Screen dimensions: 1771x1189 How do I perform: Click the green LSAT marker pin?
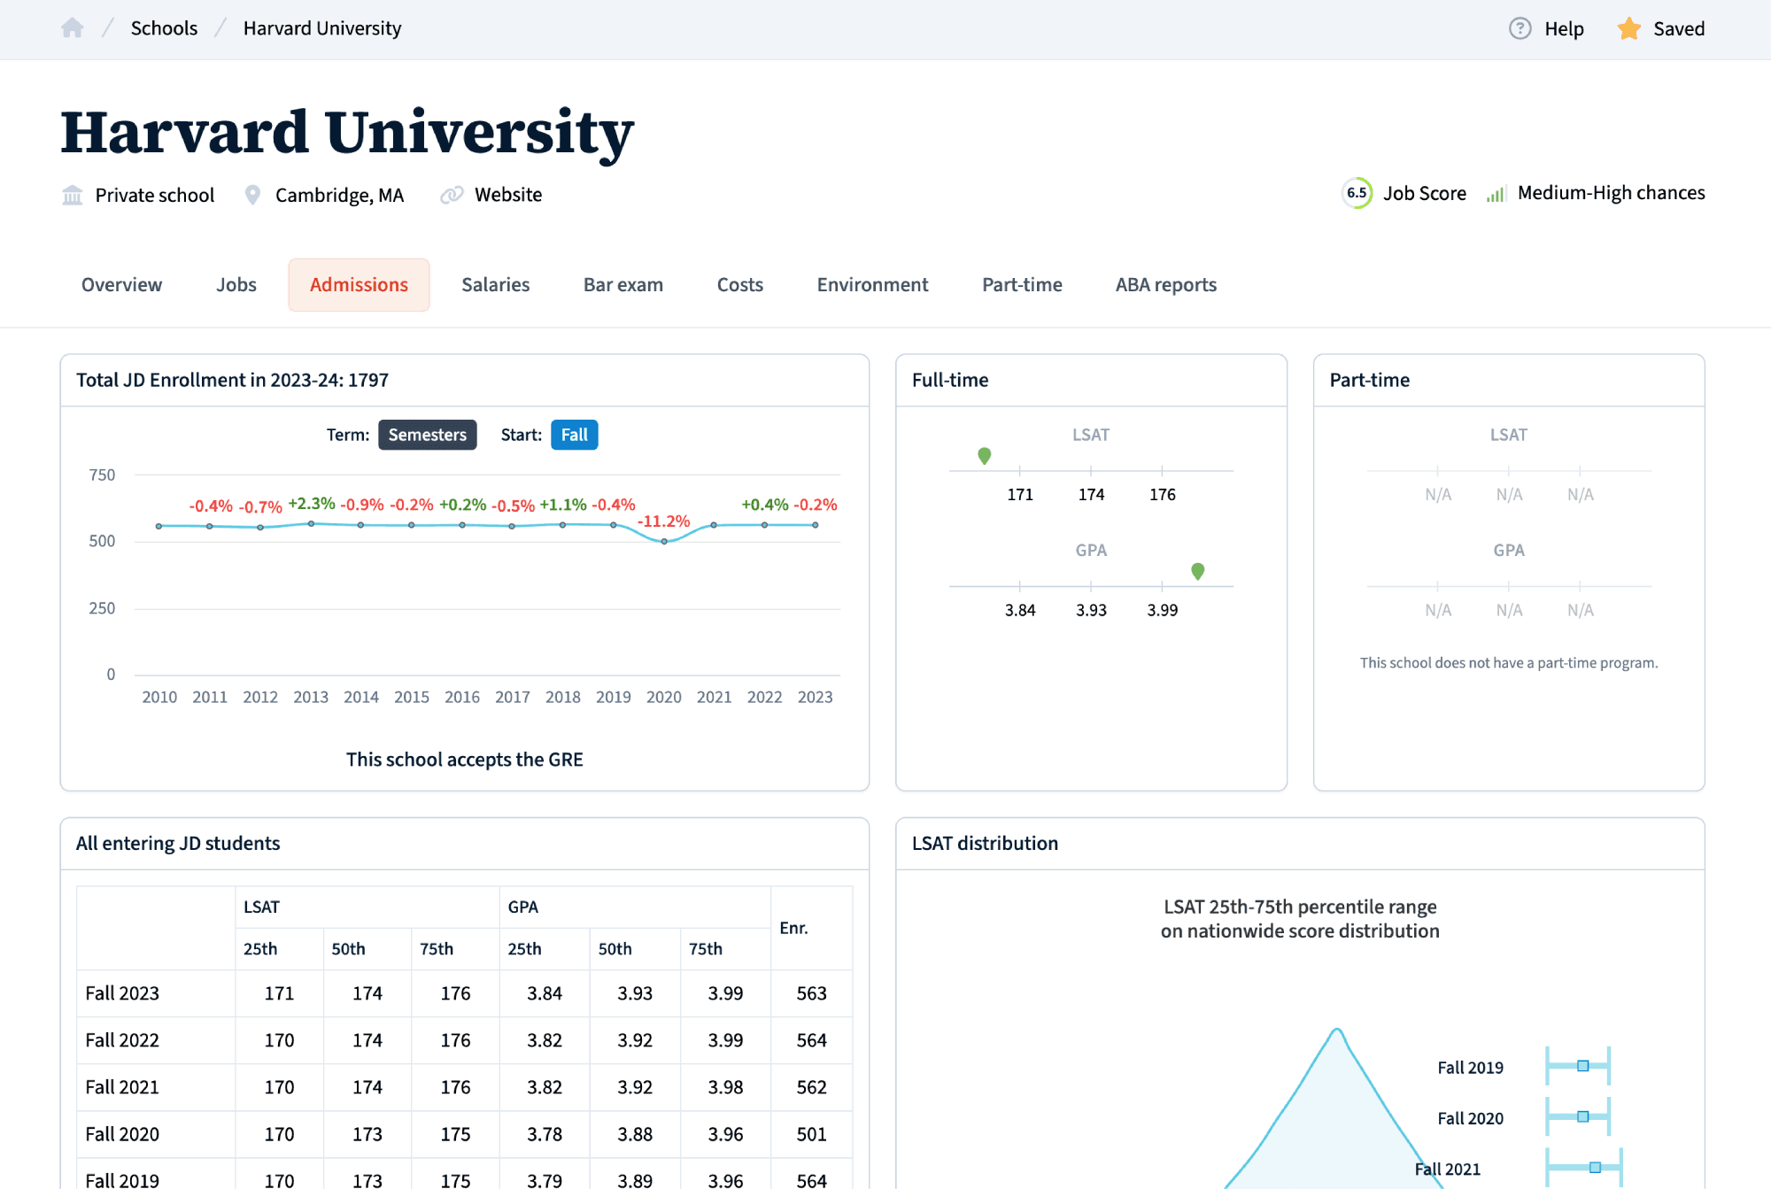click(x=984, y=456)
